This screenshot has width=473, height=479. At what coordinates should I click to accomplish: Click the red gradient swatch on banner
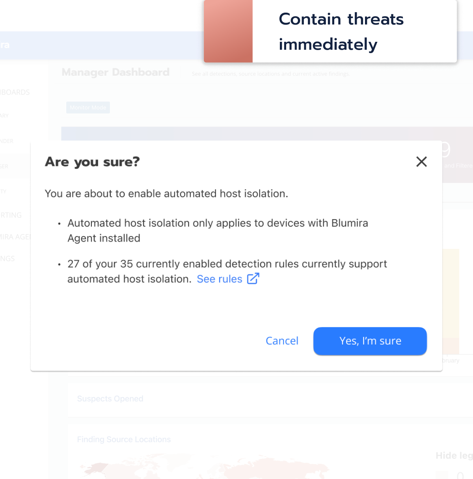point(228,31)
